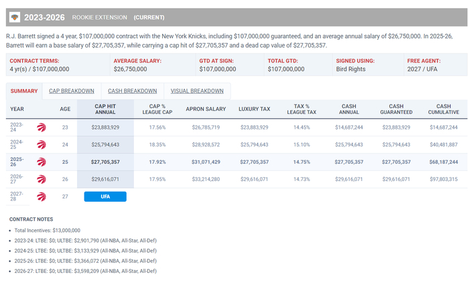Click the 2024-25 cap hit $25,794,643
Viewport: 469px width, 281px height.
(x=105, y=145)
